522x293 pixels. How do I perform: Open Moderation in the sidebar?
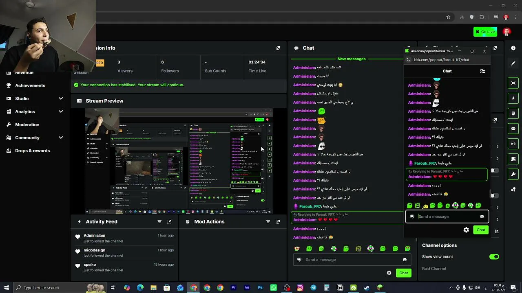(27, 125)
